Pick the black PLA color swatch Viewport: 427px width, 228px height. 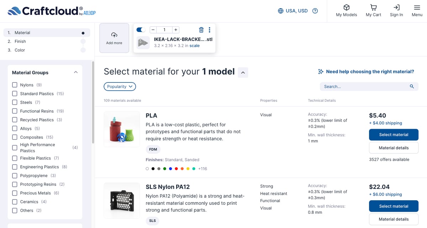pyautogui.click(x=153, y=169)
